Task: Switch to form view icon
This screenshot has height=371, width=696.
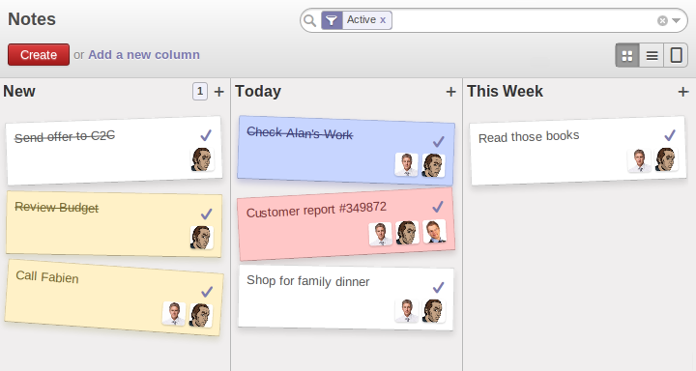Action: click(x=676, y=55)
